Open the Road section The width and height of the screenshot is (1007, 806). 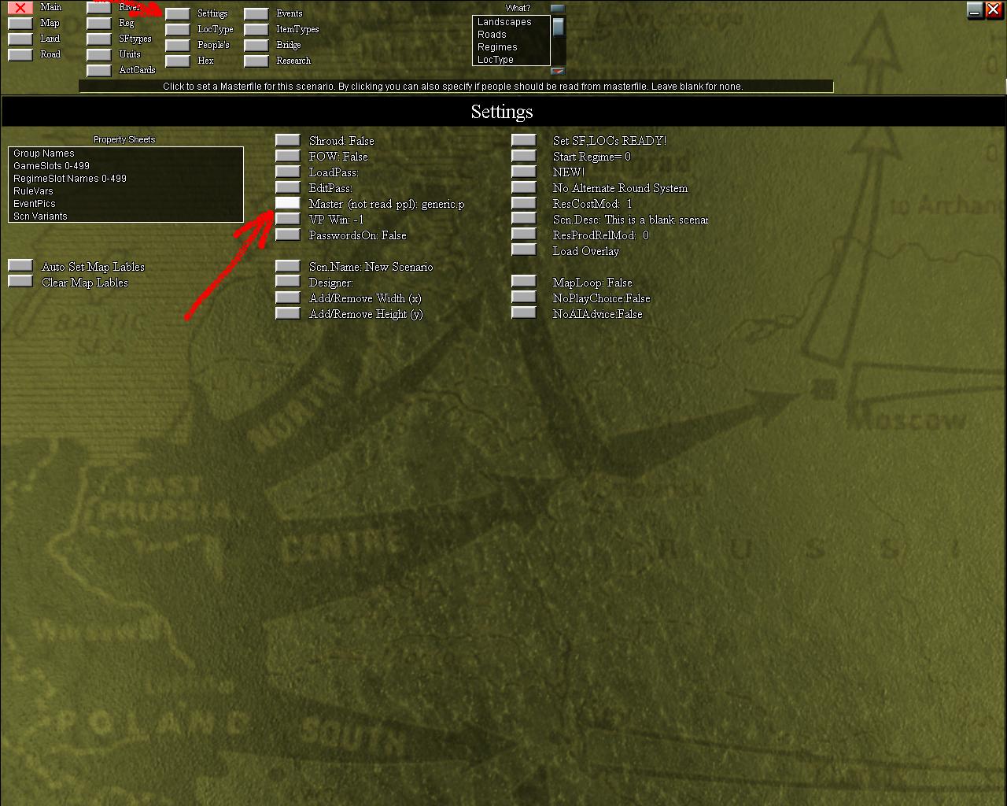click(20, 55)
